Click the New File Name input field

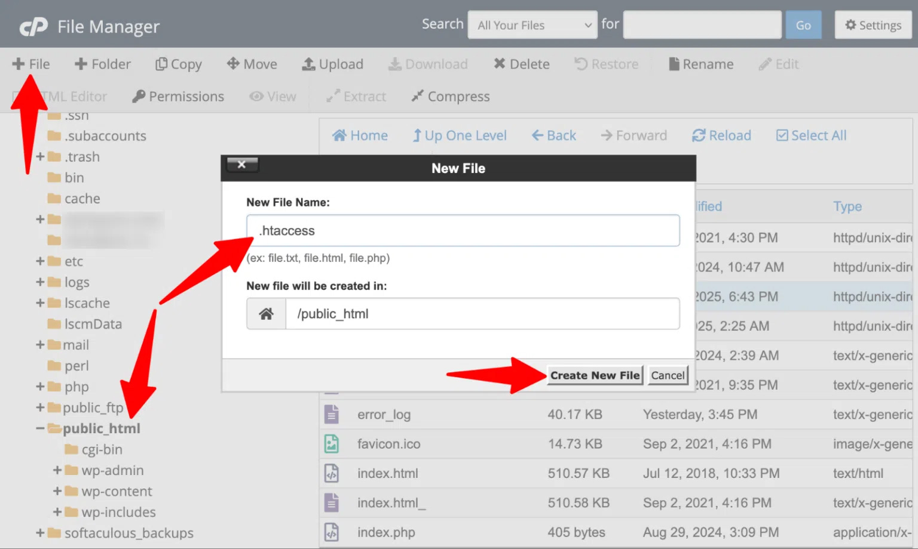(x=463, y=231)
